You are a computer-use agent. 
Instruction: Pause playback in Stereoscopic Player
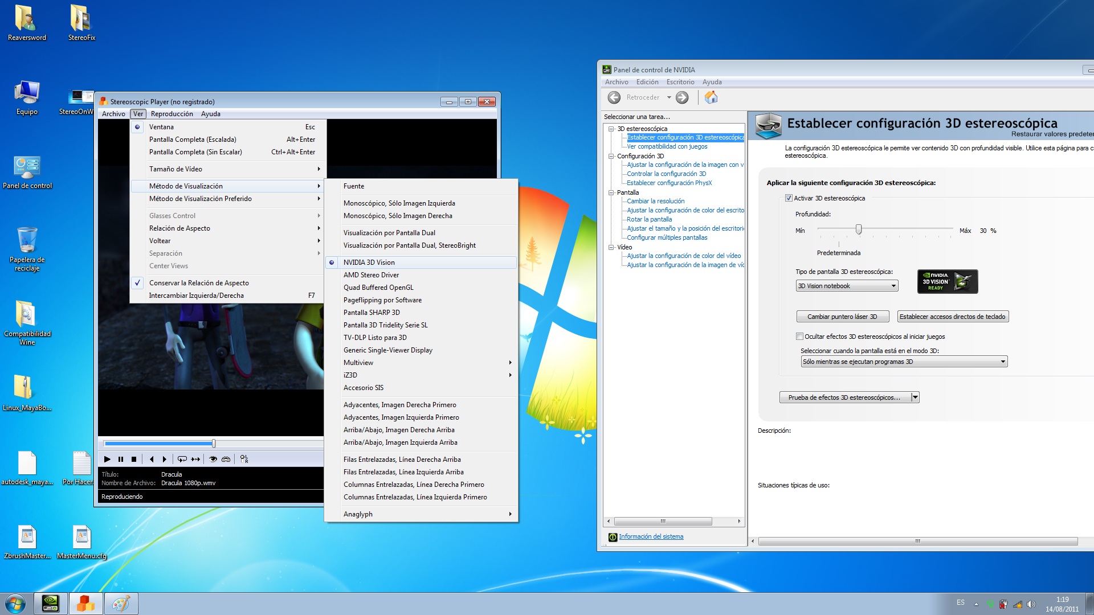(x=120, y=459)
